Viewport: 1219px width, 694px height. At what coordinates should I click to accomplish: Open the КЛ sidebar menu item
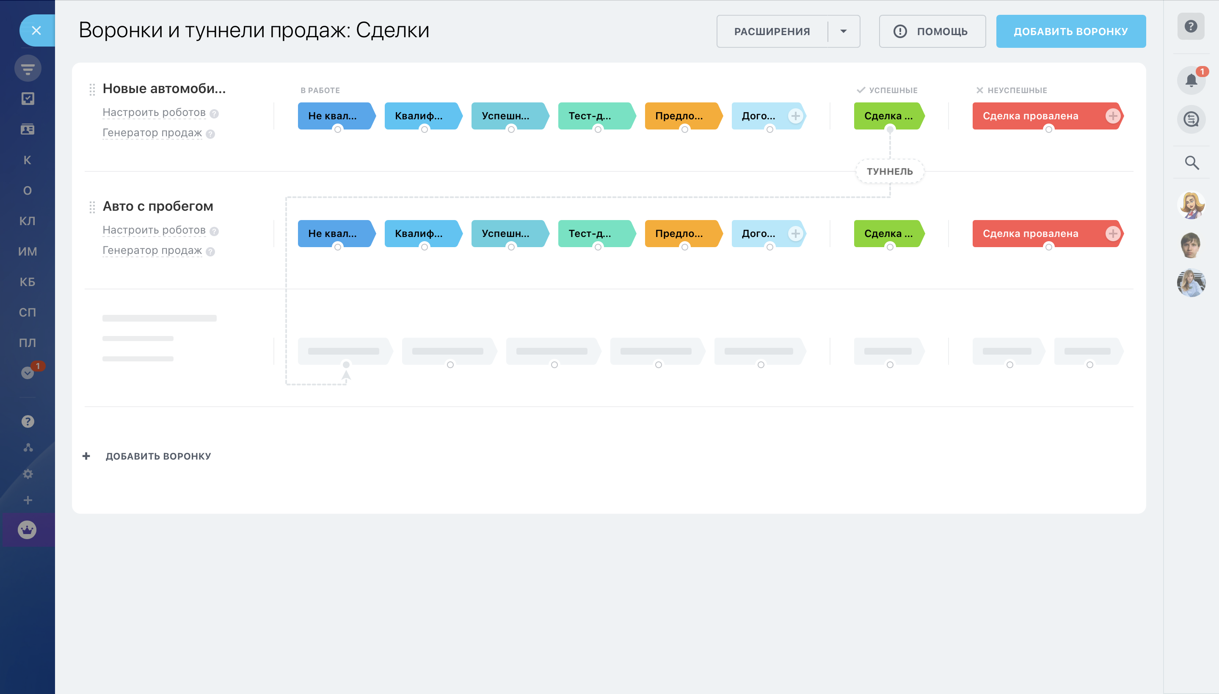pyautogui.click(x=27, y=221)
